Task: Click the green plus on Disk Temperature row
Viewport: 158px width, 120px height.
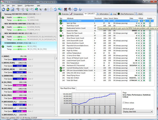Action: pos(144,63)
